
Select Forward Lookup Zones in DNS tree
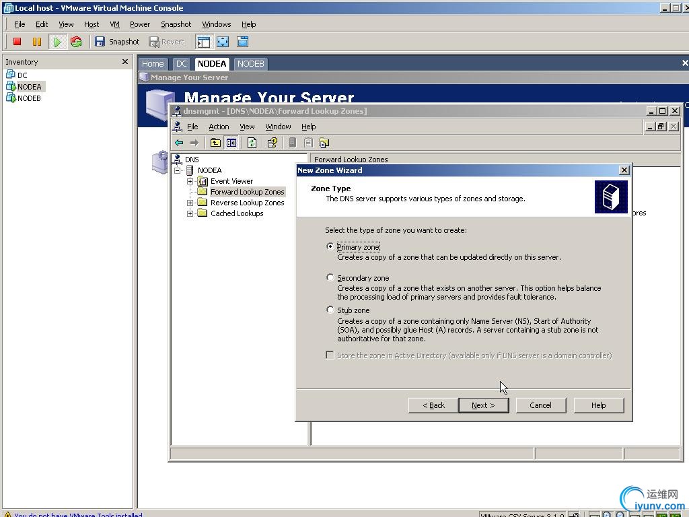click(247, 192)
